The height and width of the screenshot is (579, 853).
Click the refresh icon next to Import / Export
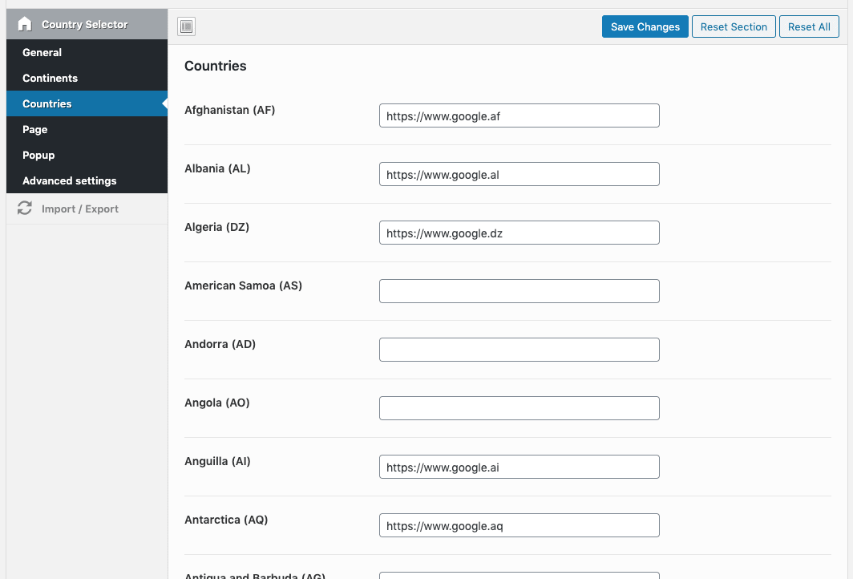(x=24, y=208)
